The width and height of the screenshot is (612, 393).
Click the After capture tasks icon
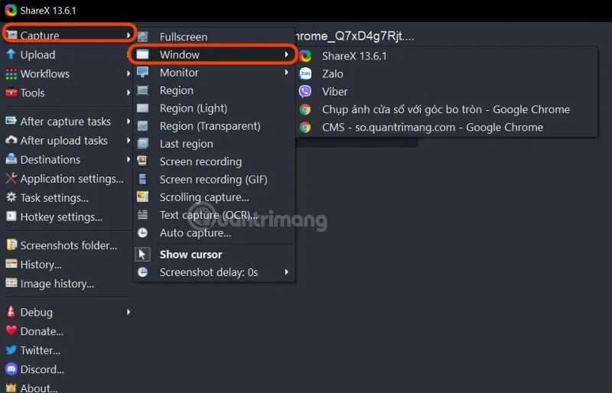pyautogui.click(x=11, y=121)
